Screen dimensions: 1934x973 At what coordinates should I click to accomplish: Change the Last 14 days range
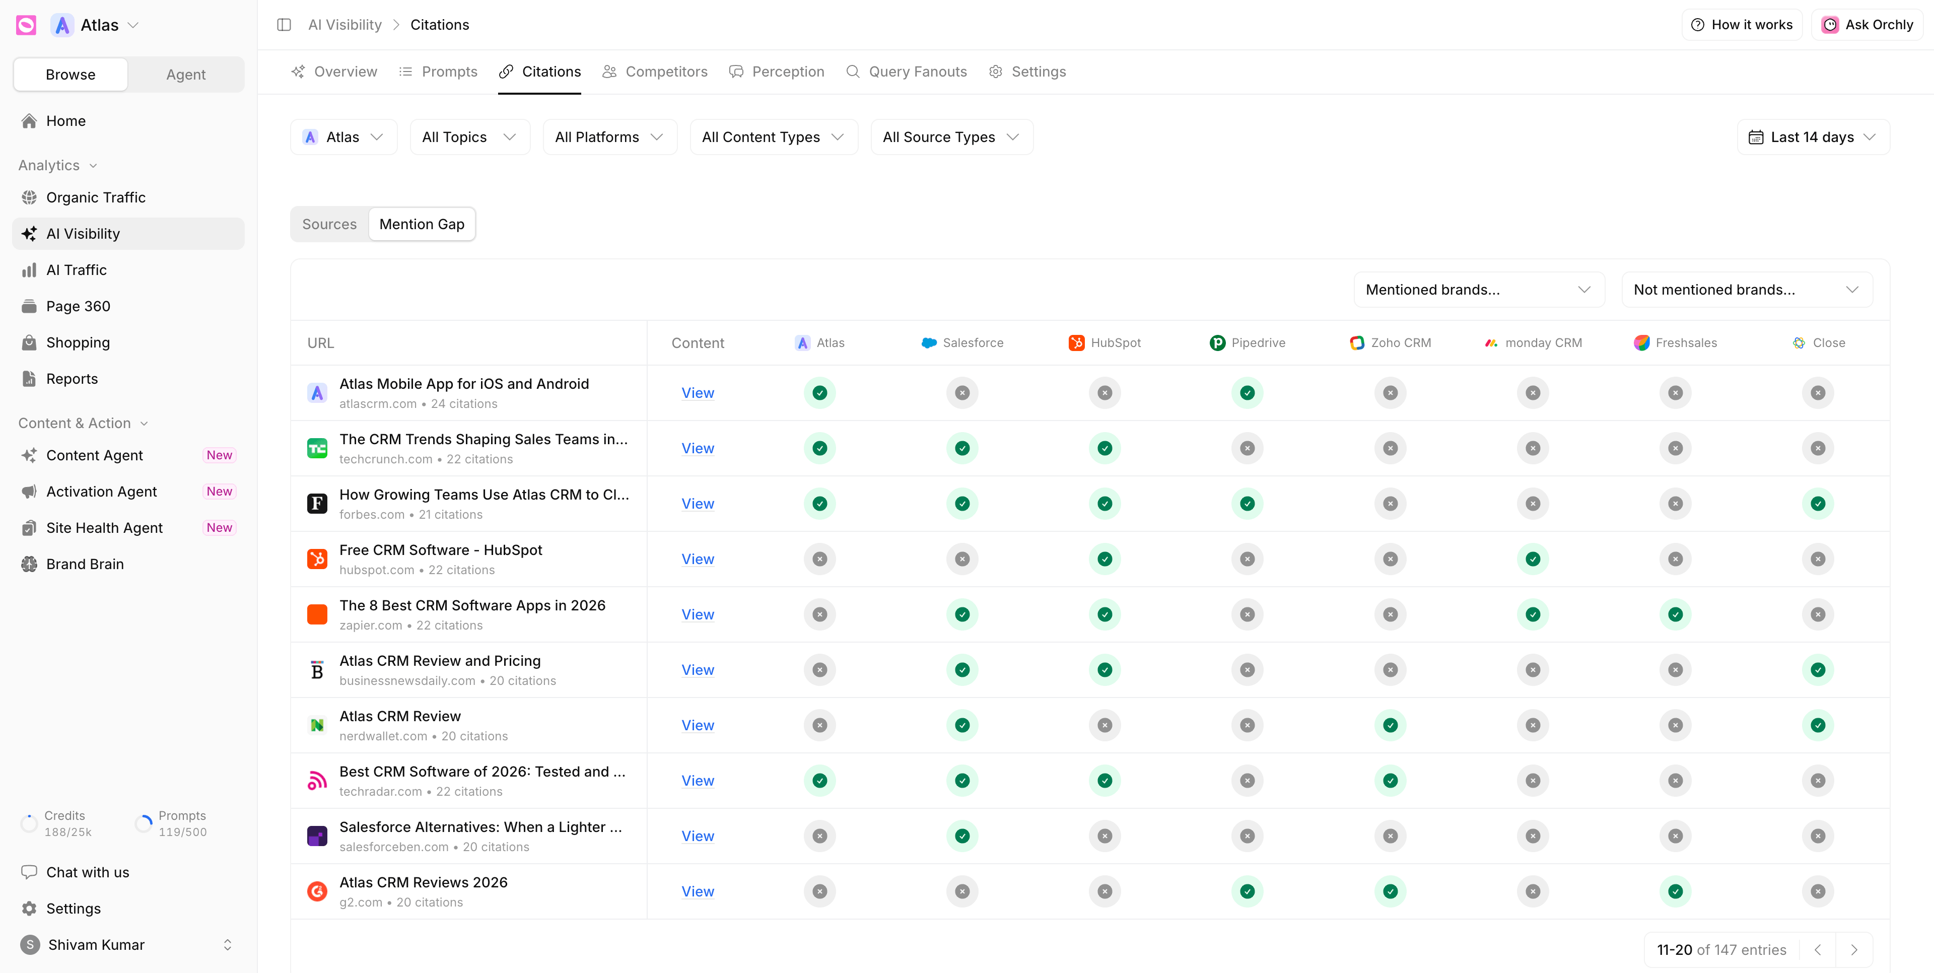tap(1813, 136)
